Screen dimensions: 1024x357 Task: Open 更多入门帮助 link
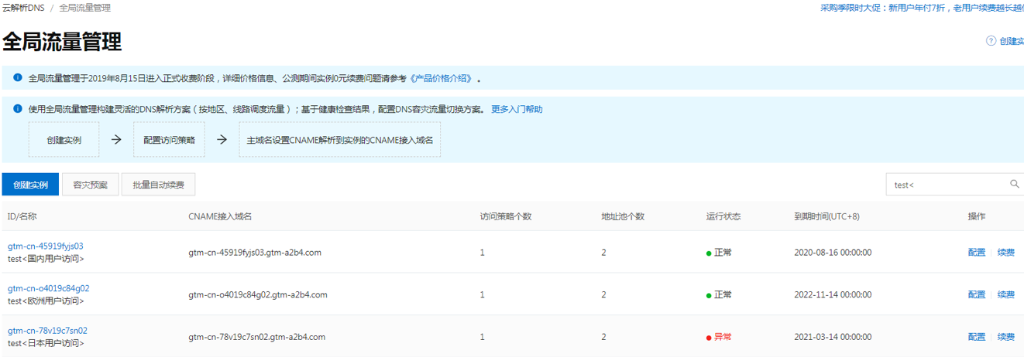pyautogui.click(x=517, y=109)
